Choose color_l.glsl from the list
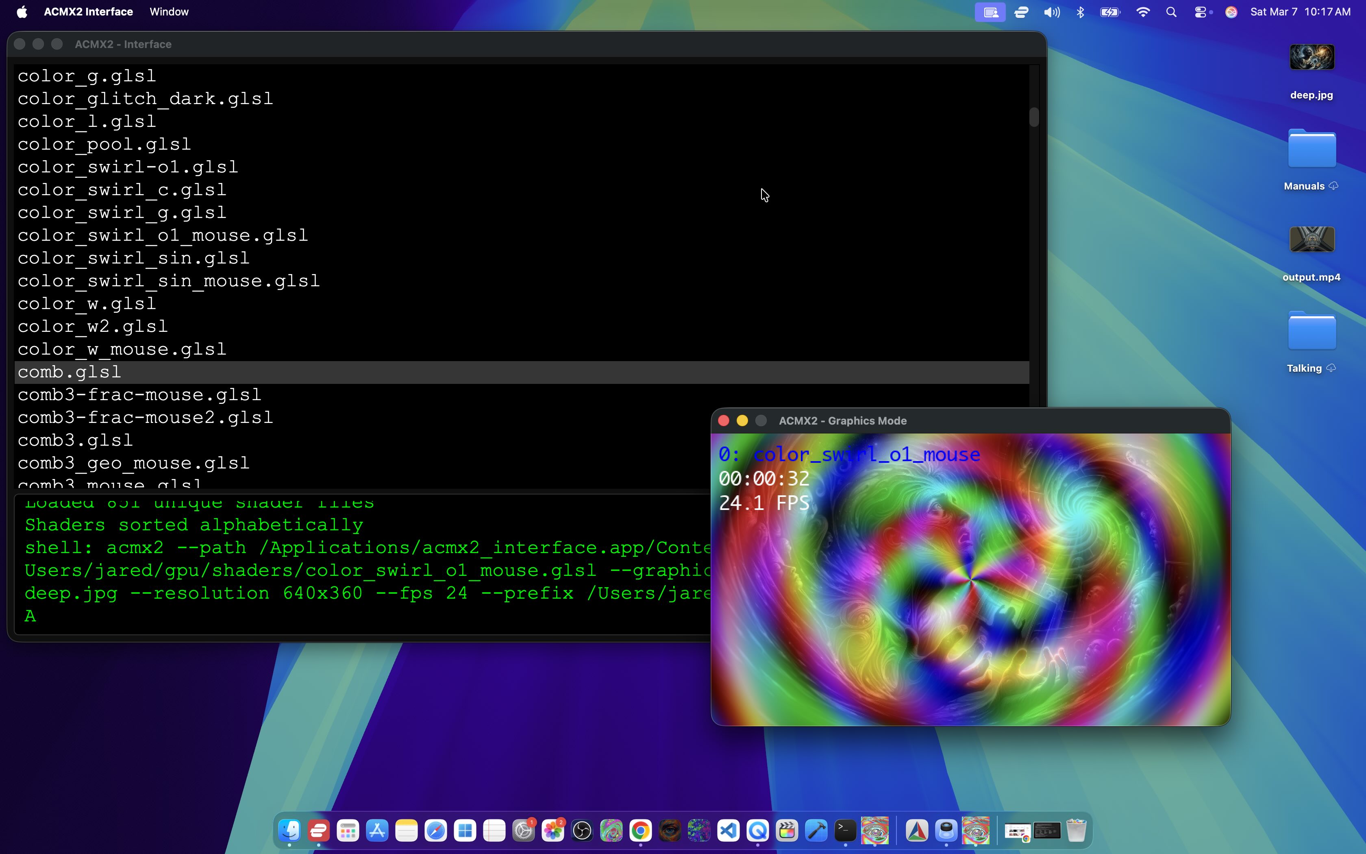Screen dimensions: 1366x854 click(522, 122)
